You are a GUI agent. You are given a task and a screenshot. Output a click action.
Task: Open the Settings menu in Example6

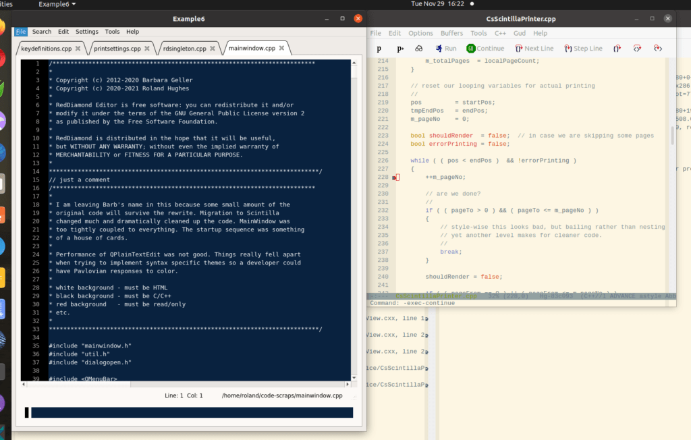coord(86,32)
